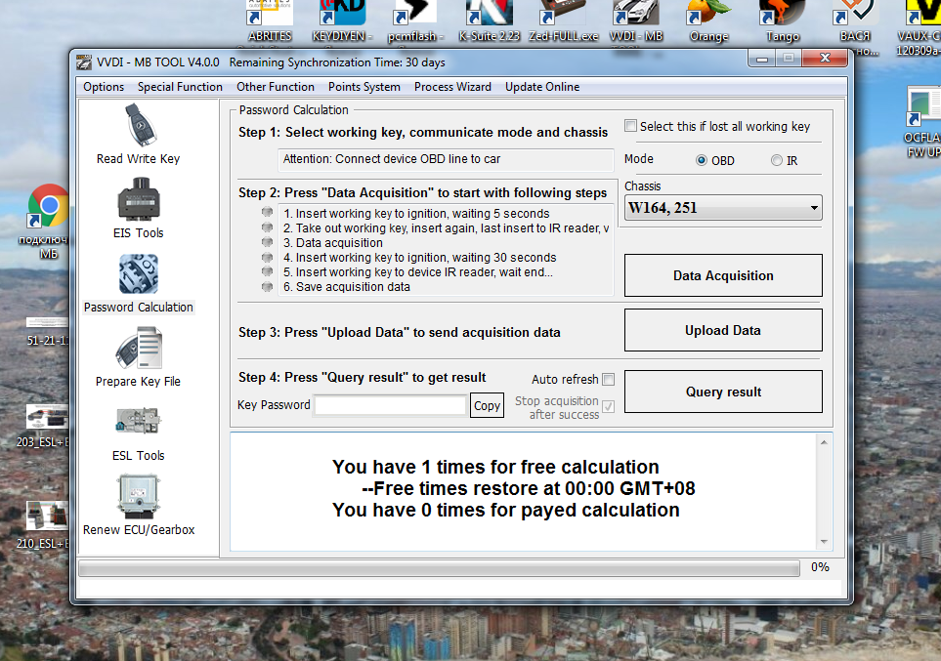Click step '6. Save acquisition data'
941x661 pixels.
pos(347,287)
